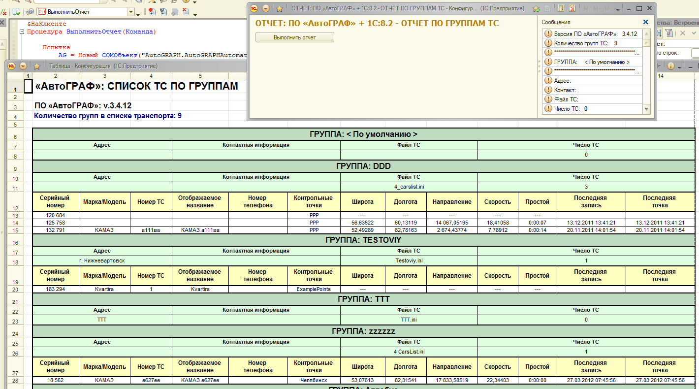The image size is (699, 389).
Task: Click the file cell "Testoviy.ini"
Action: tap(409, 261)
